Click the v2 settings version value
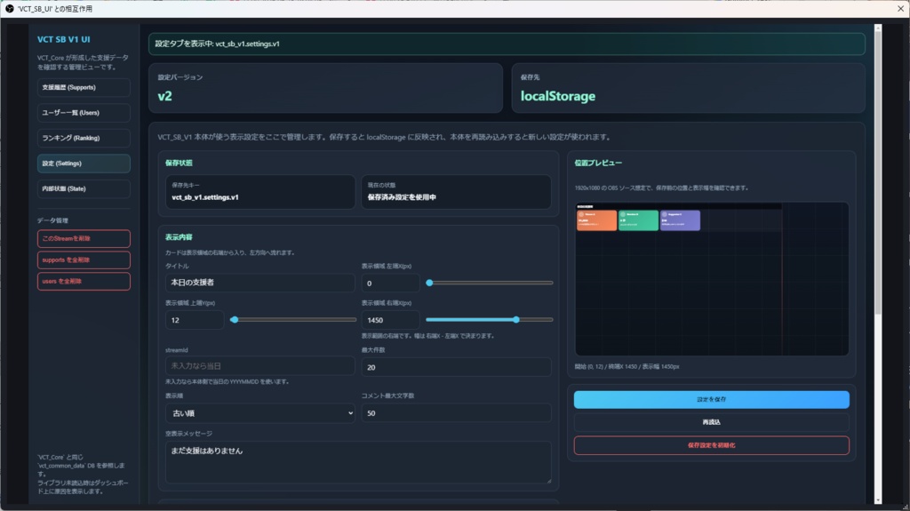The width and height of the screenshot is (910, 511). point(164,96)
